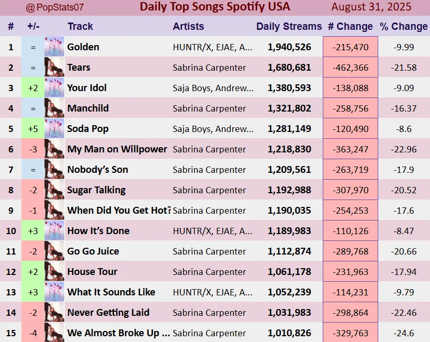The height and width of the screenshot is (342, 430).
Task: Click the Track column header
Action: click(x=80, y=26)
